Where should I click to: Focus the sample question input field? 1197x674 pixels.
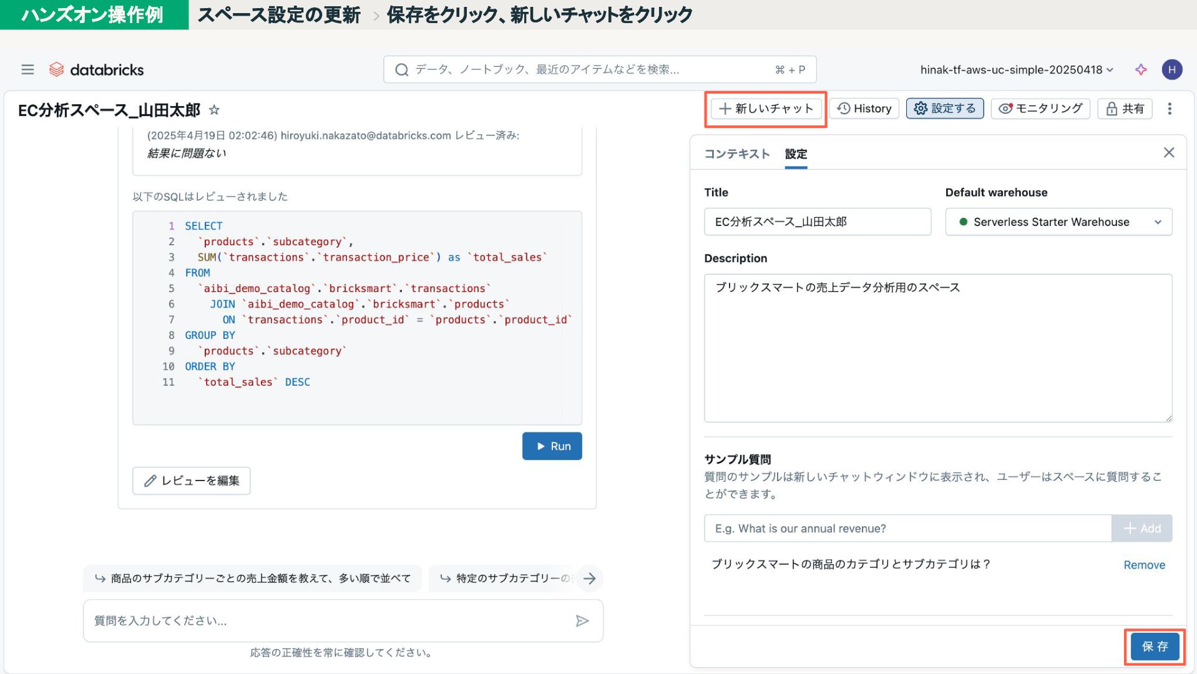tap(907, 529)
